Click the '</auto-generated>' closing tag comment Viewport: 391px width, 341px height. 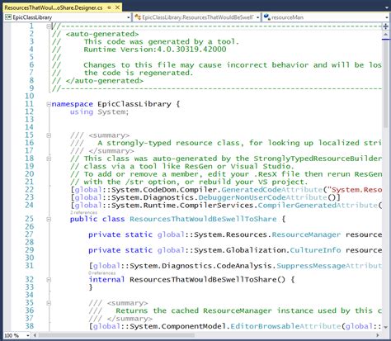pos(105,81)
